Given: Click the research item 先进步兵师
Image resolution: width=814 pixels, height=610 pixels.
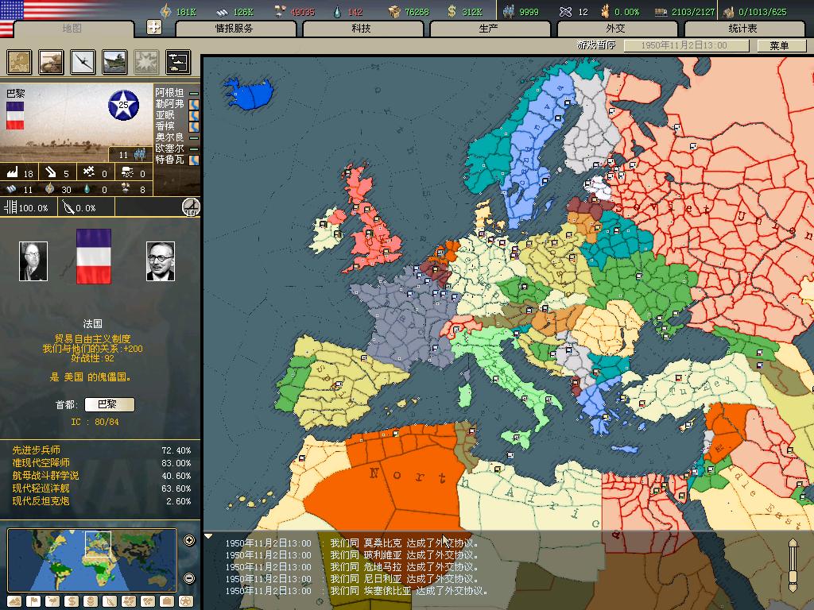Looking at the screenshot, I should (x=37, y=450).
